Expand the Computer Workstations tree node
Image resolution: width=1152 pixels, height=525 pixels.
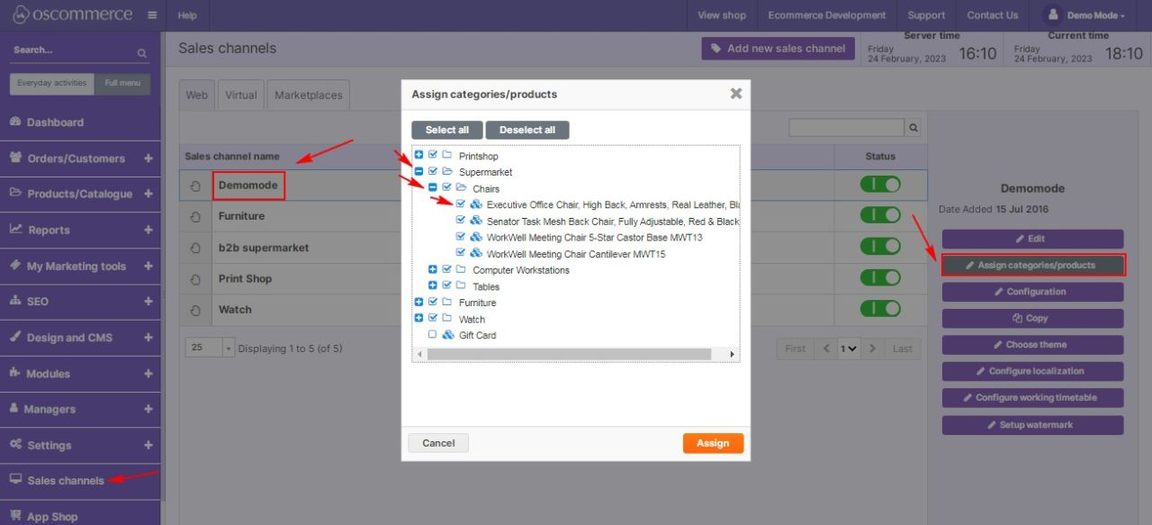[433, 269]
